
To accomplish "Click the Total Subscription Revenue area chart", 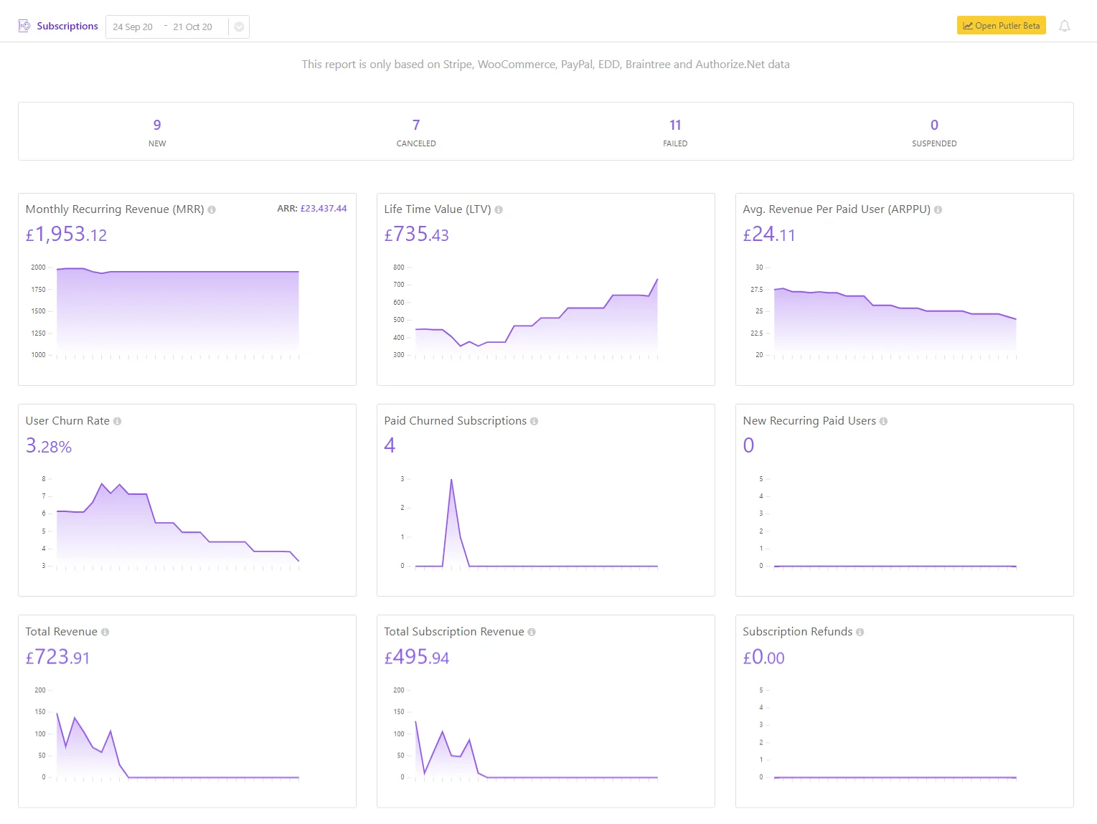I will tap(537, 749).
